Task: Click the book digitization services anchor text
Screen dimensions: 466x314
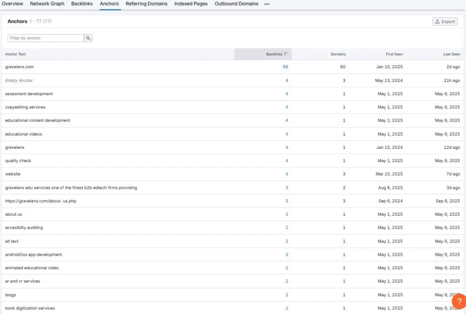Action: click(30, 309)
